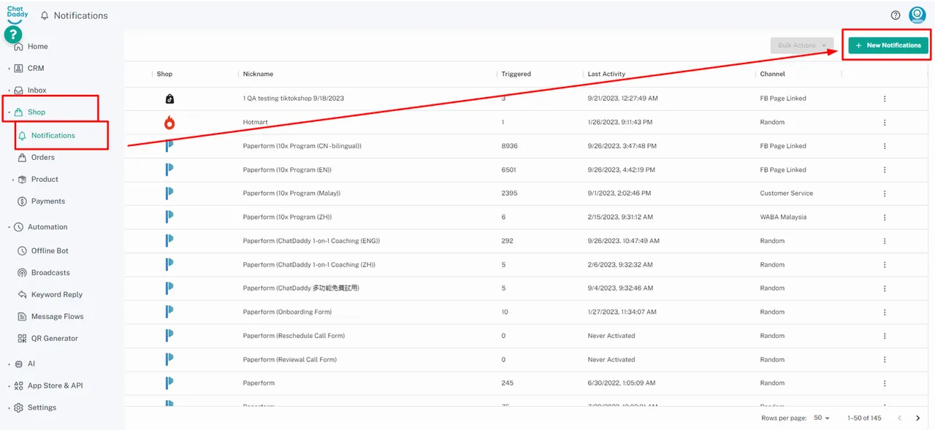The width and height of the screenshot is (935, 430).
Task: Open the Inbox menu item
Action: [37, 90]
